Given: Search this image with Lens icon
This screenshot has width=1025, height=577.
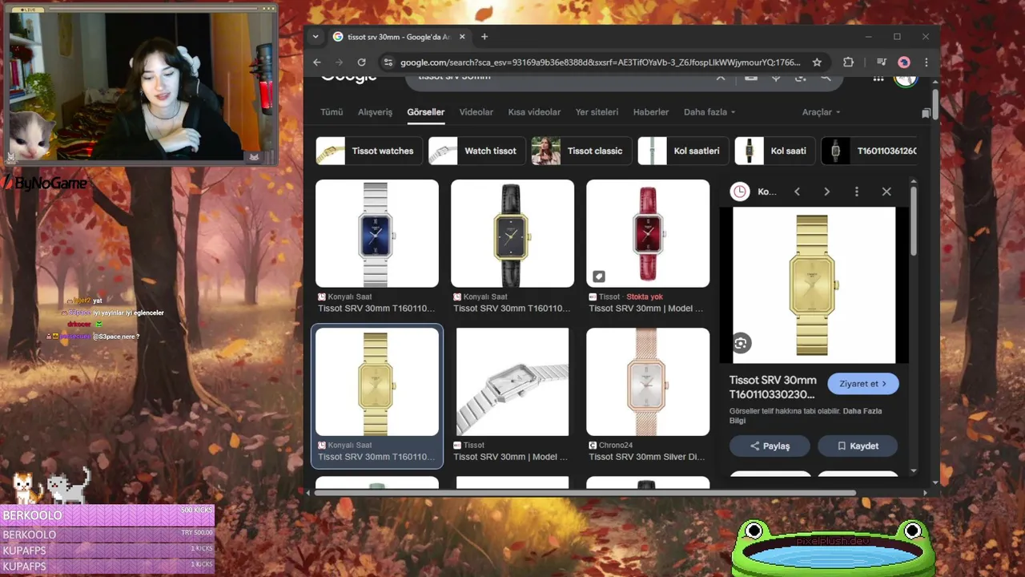Looking at the screenshot, I should point(741,343).
